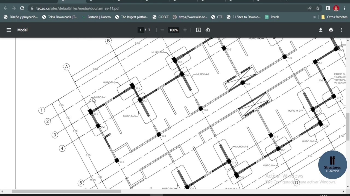
Task: Click the horizontal scrollbar thumb
Action: [x=66, y=192]
